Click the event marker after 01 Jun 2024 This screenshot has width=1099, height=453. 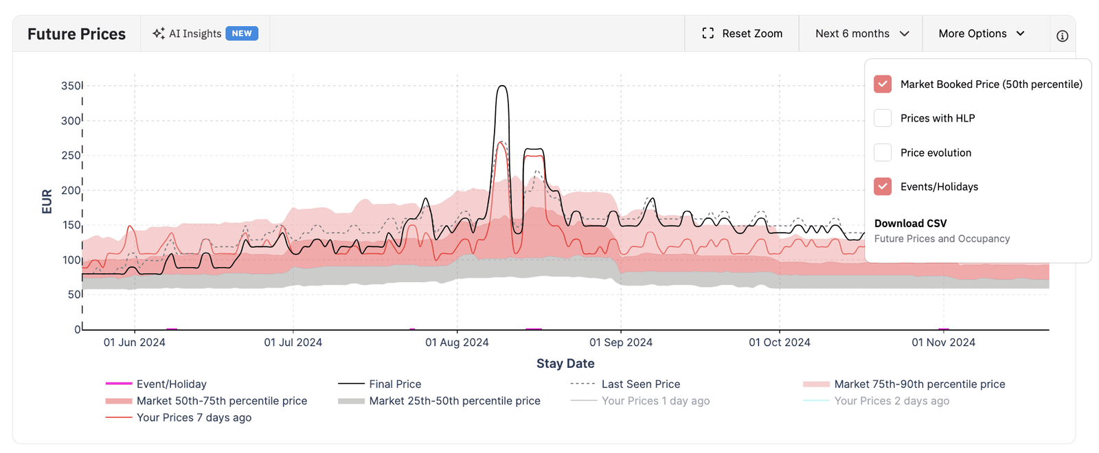pos(172,329)
